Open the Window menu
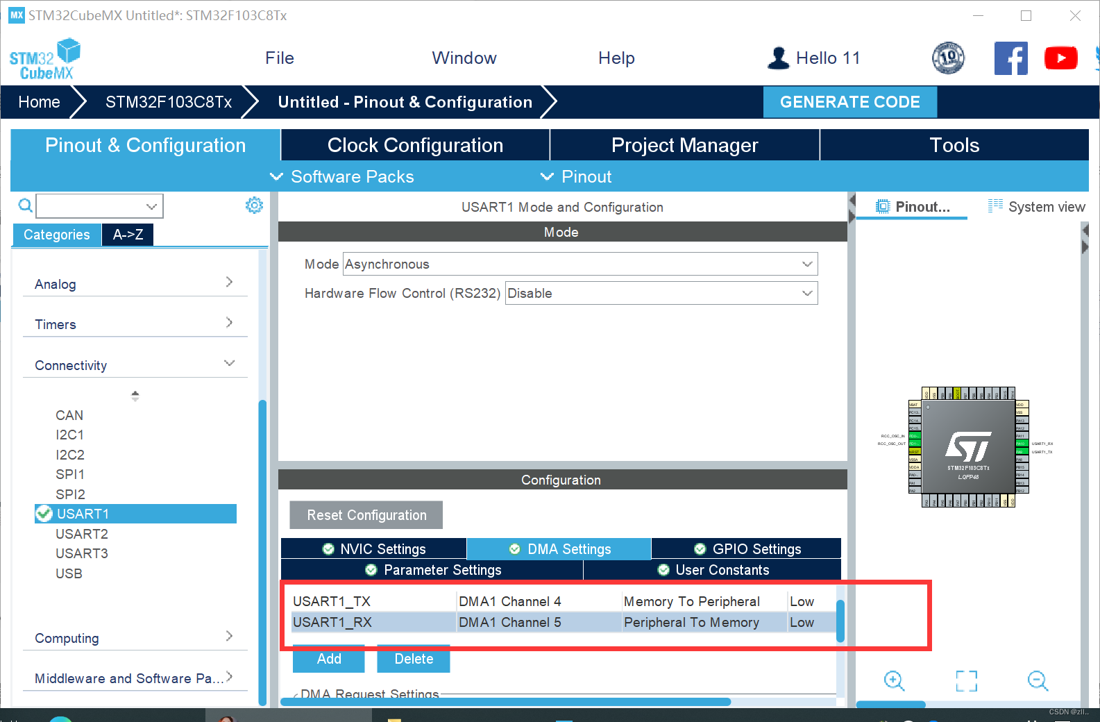 [x=464, y=58]
